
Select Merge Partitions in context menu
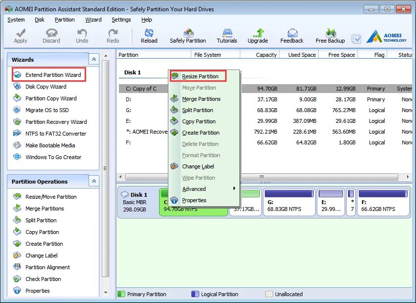tap(204, 99)
